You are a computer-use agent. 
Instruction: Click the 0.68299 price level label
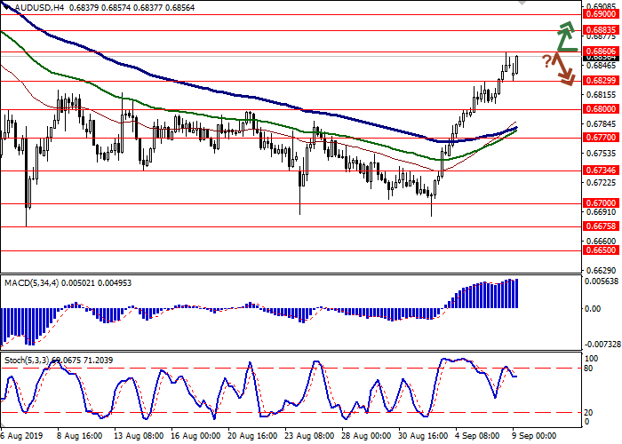tap(600, 81)
